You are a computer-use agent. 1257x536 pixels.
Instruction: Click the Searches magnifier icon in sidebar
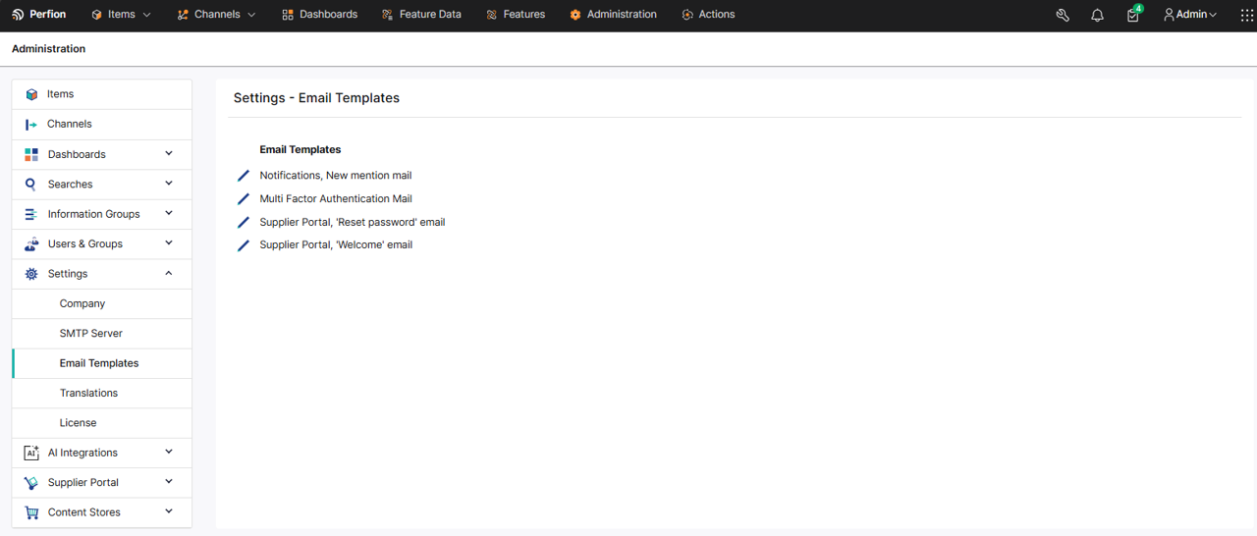click(31, 185)
